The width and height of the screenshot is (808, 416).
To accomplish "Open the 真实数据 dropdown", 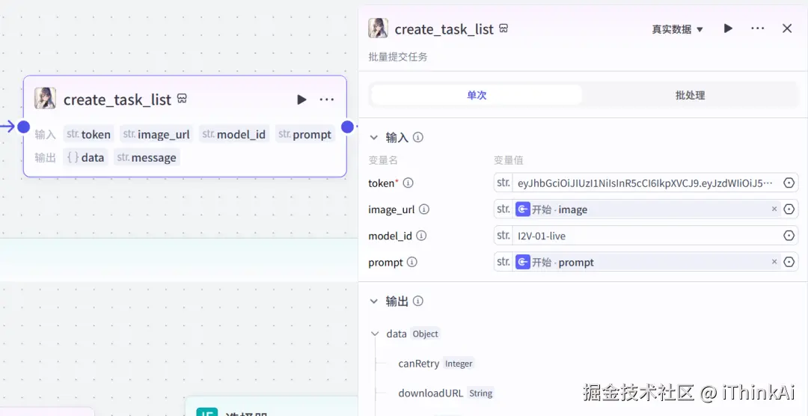I will [x=677, y=29].
